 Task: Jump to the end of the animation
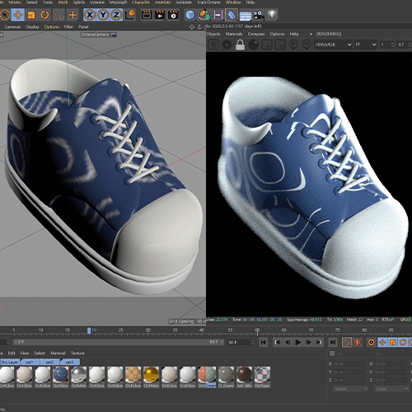coord(333,342)
